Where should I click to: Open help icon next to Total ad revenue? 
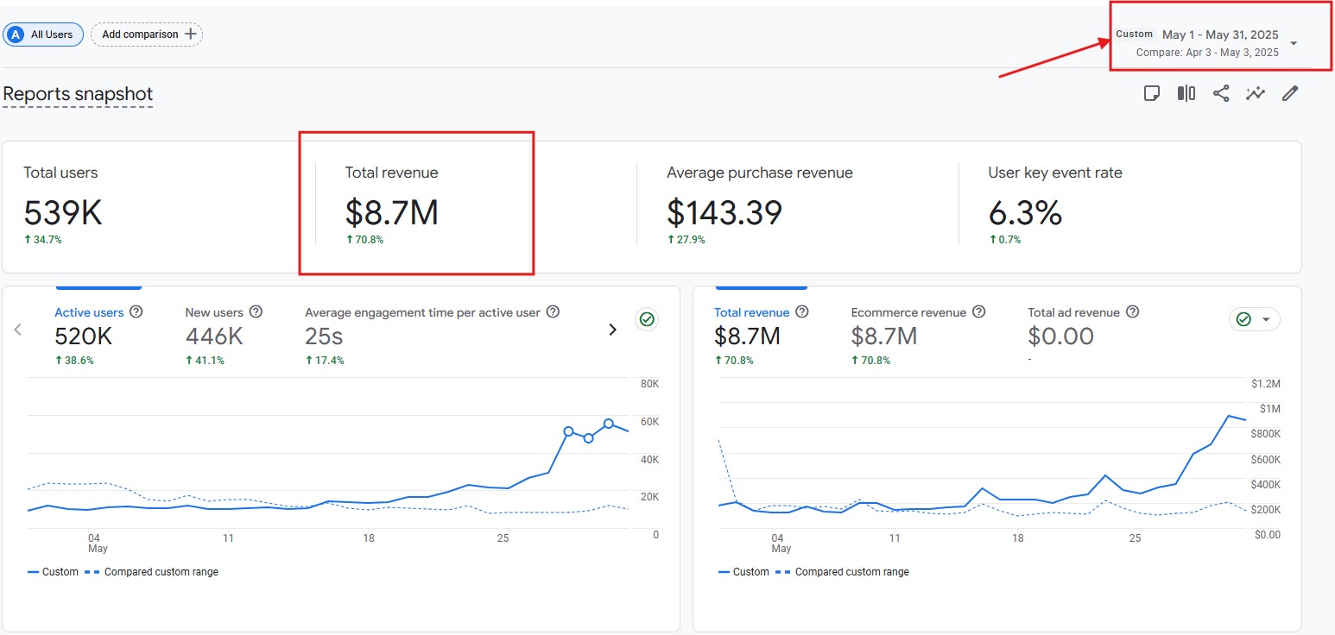click(1132, 312)
